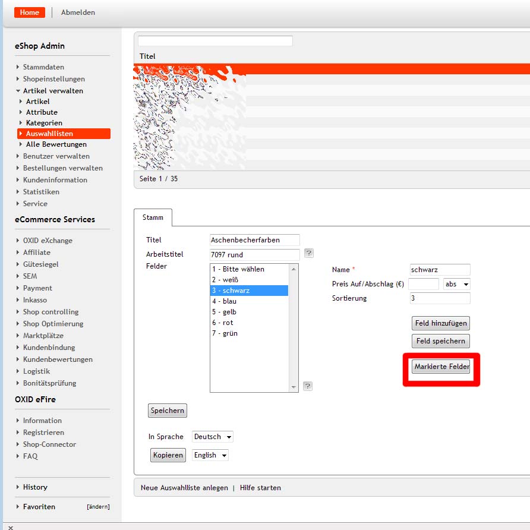Open the abs price type dropdown
The height and width of the screenshot is (530, 530).
456,284
